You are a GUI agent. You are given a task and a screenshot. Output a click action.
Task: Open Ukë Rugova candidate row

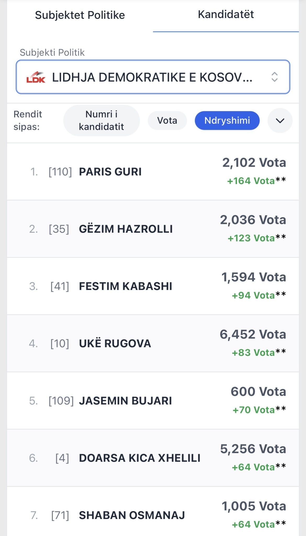(x=115, y=344)
